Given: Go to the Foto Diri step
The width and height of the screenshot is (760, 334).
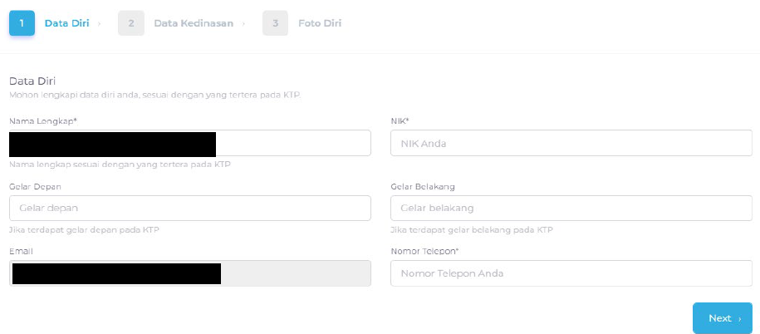Looking at the screenshot, I should click(x=320, y=22).
